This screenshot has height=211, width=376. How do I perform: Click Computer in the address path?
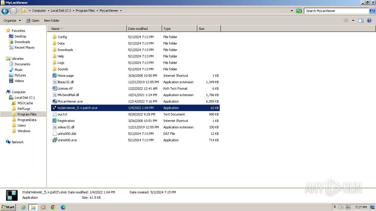coord(39,11)
